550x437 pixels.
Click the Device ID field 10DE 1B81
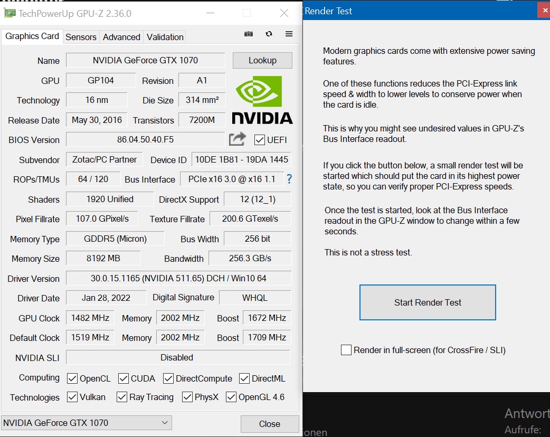pyautogui.click(x=241, y=159)
